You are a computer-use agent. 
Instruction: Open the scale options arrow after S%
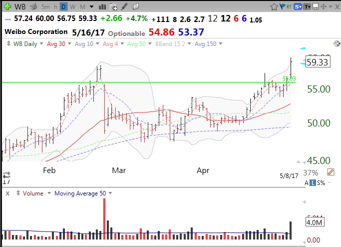(x=329, y=182)
